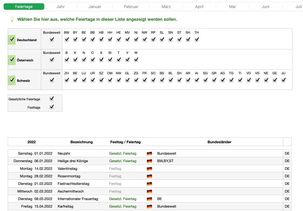303x211 pixels.
Task: Click the flag beside Internationaler Frauentag
Action: (x=150, y=199)
